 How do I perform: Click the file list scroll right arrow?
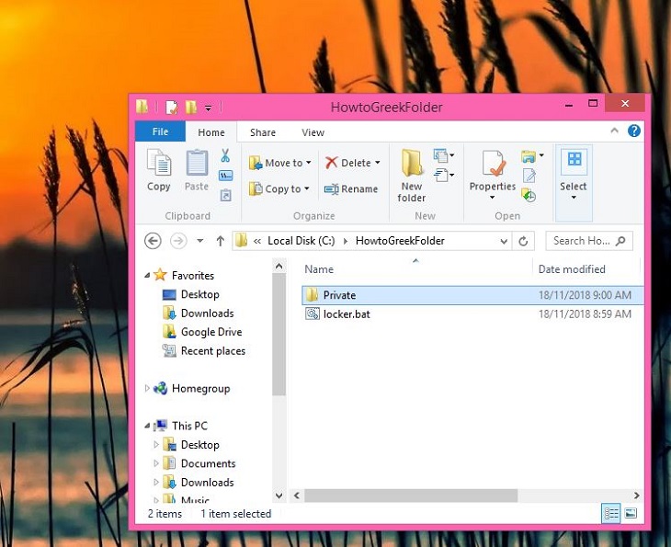click(x=636, y=496)
